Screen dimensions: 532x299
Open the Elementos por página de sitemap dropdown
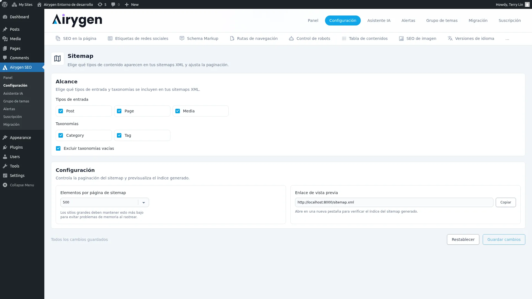pos(105,202)
